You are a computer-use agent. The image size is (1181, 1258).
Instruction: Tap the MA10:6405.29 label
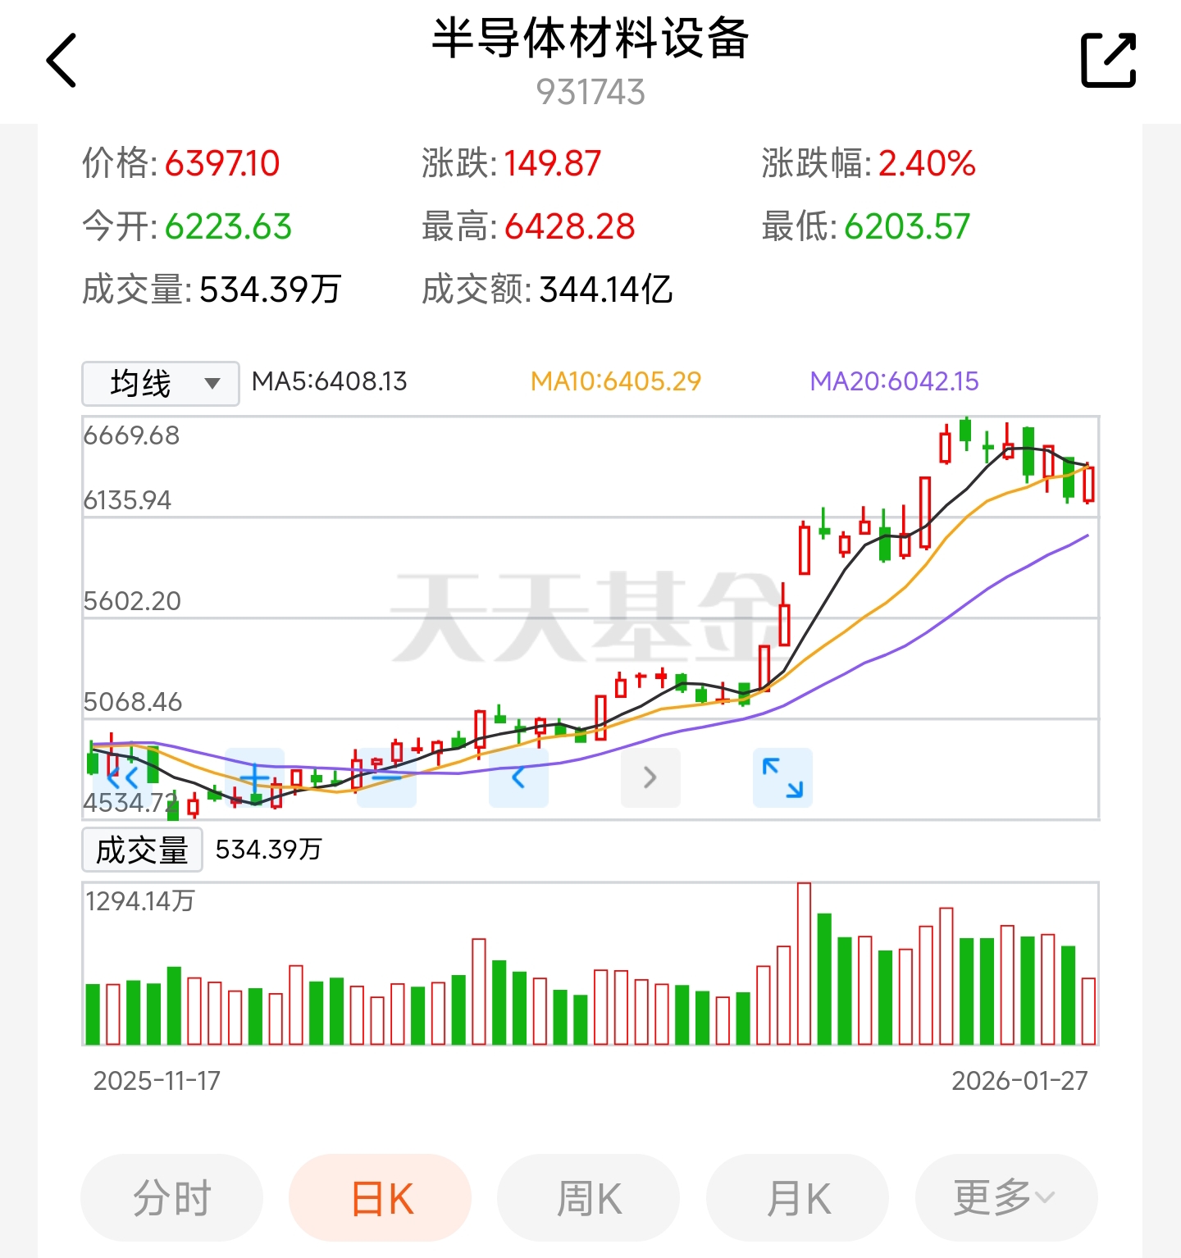pos(616,381)
